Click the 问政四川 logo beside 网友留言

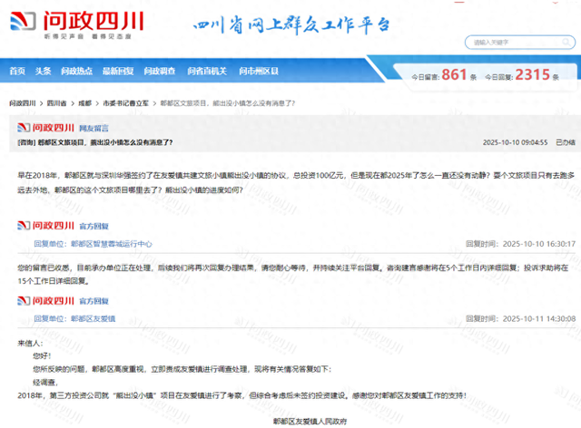point(45,128)
